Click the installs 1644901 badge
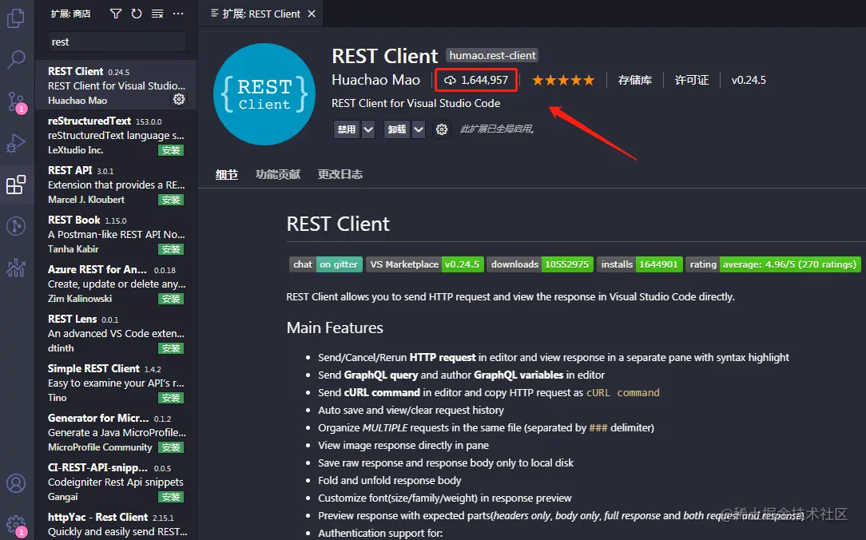 click(x=640, y=264)
